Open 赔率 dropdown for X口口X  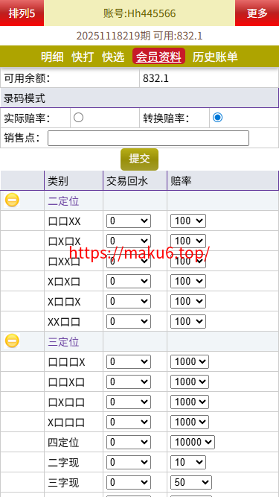click(188, 302)
